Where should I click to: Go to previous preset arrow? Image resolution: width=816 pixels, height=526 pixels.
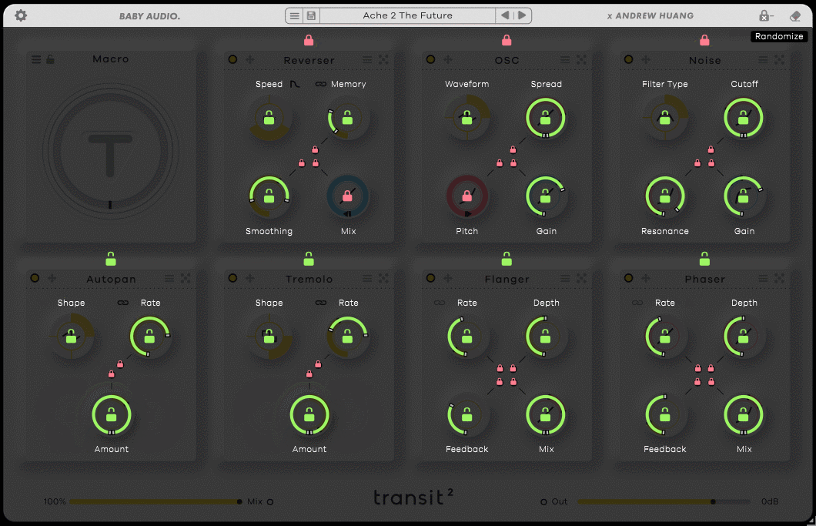pos(505,15)
